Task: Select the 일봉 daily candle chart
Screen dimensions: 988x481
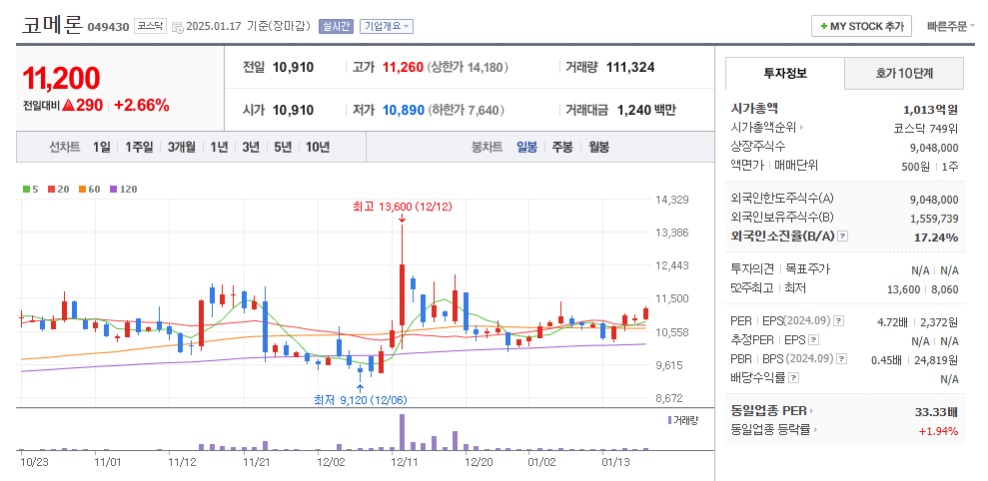Action: (x=526, y=148)
